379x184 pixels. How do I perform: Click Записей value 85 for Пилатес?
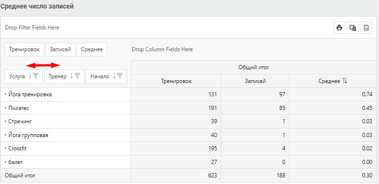tap(282, 108)
